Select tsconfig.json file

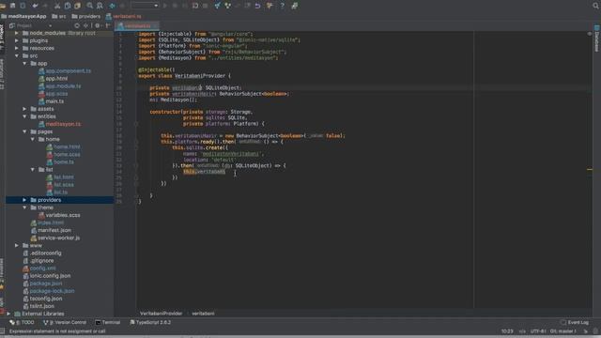point(42,299)
